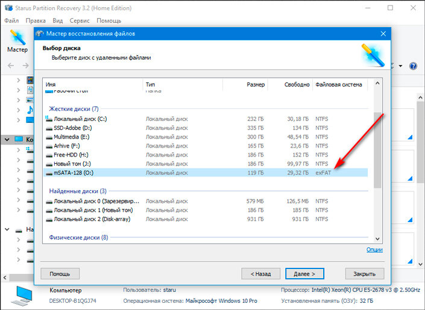
Task: Click the Жесткие диски (7) group header
Action: (x=74, y=109)
